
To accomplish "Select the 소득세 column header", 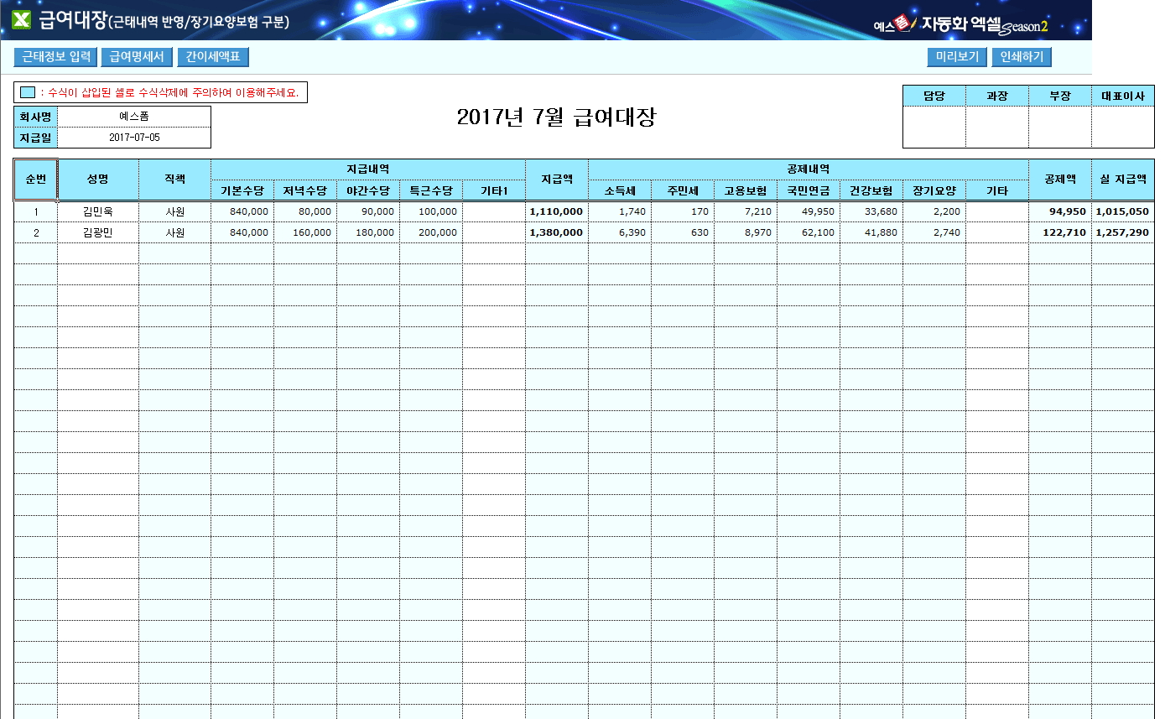I will [620, 190].
